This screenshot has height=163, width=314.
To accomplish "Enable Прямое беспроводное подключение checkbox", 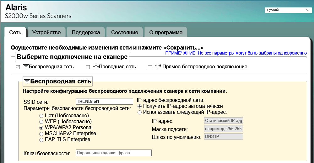I will point(150,67).
